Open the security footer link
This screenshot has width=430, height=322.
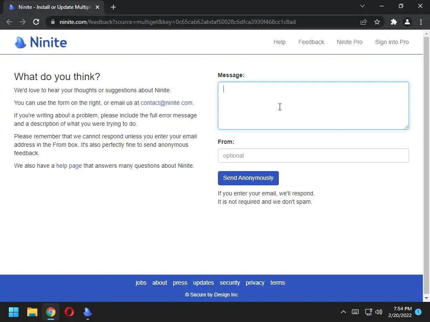click(x=230, y=283)
